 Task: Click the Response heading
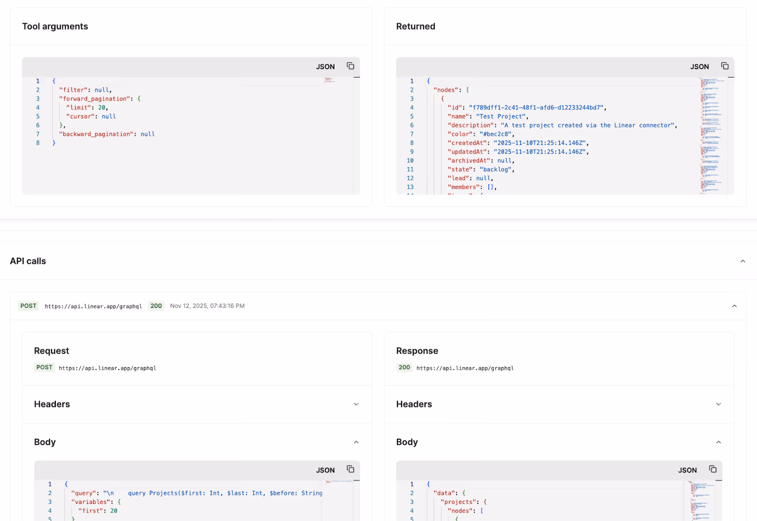[x=417, y=351]
